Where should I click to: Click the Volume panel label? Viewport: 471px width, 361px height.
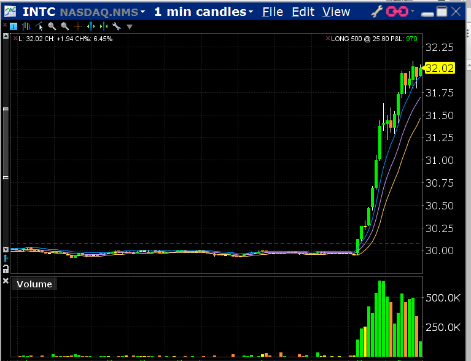[x=34, y=284]
